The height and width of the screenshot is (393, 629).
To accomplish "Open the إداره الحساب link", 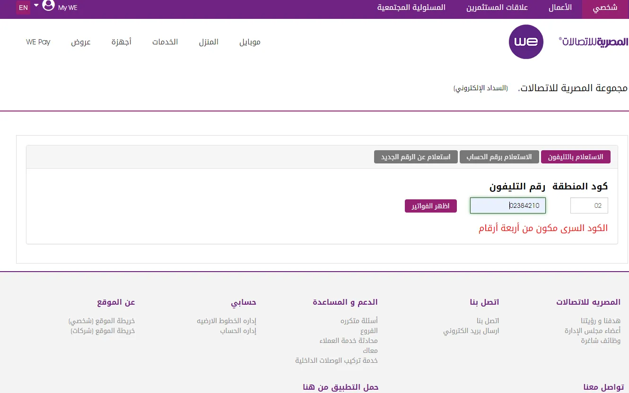I will (x=239, y=330).
